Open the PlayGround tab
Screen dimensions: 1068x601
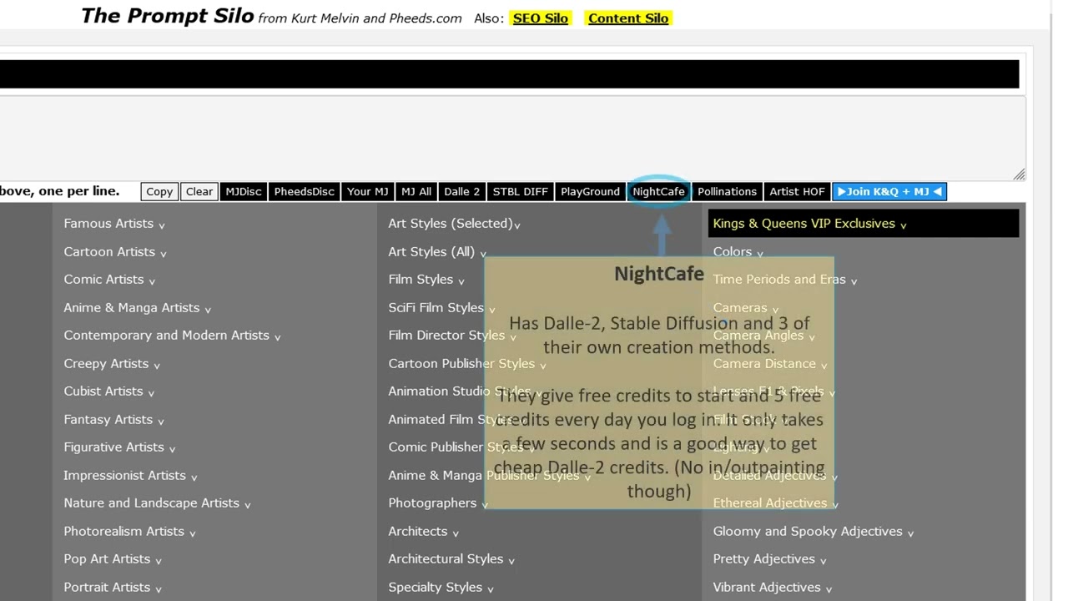tap(590, 192)
